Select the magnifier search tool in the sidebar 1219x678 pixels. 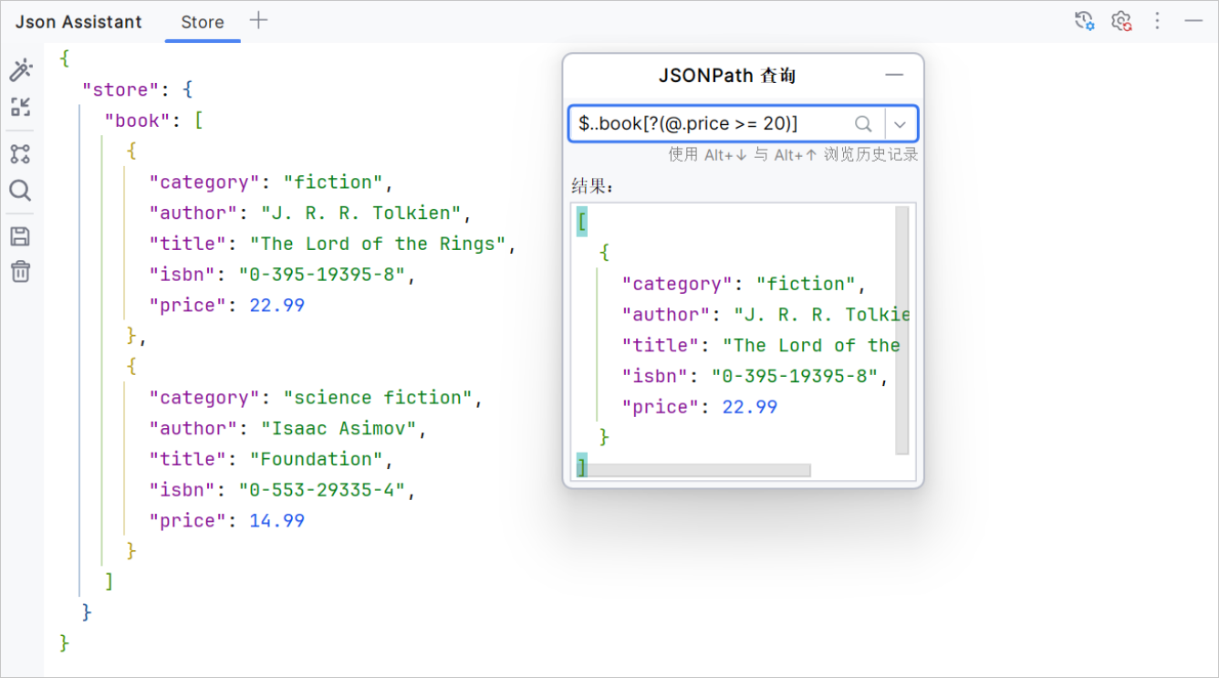[x=21, y=191]
